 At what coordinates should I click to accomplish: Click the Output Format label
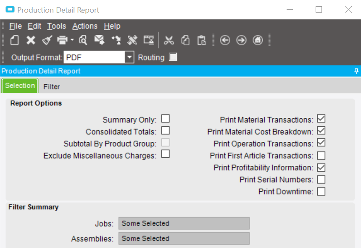click(x=37, y=57)
